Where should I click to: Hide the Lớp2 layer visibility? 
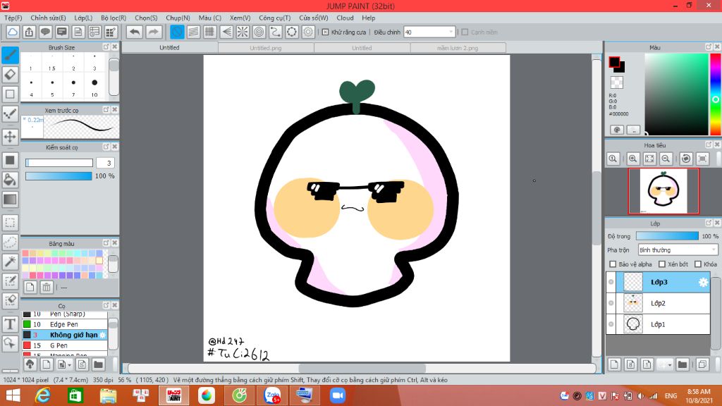pos(611,303)
